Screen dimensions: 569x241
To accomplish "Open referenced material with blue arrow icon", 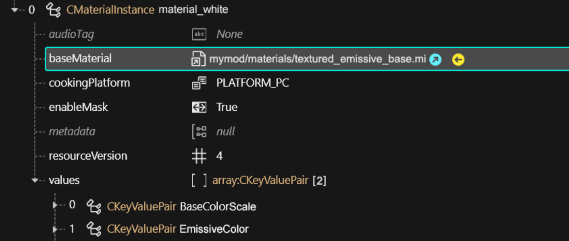I will pyautogui.click(x=435, y=60).
